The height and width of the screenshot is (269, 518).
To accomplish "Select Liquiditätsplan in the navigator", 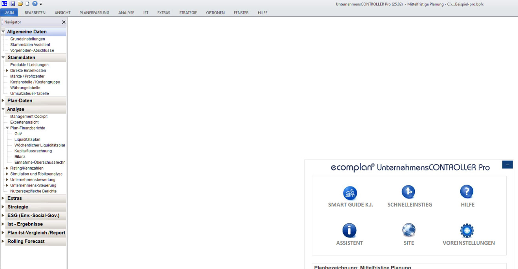I will pyautogui.click(x=27, y=139).
